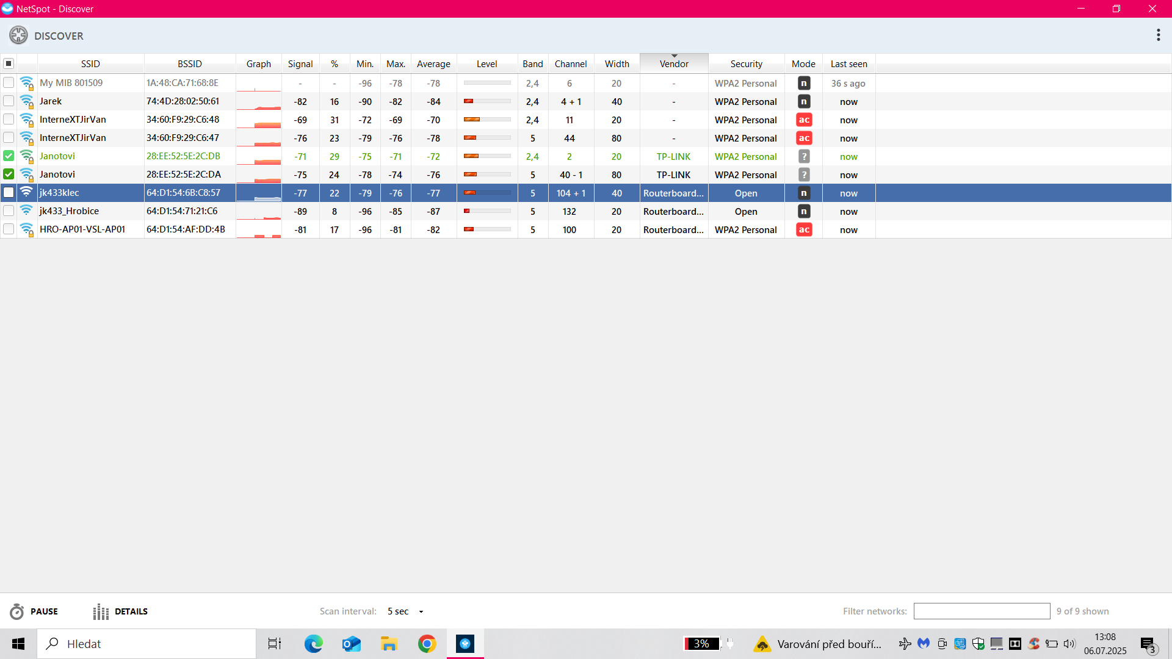The image size is (1172, 659).
Task: Open the Scan interval 5 sec dropdown
Action: (x=405, y=611)
